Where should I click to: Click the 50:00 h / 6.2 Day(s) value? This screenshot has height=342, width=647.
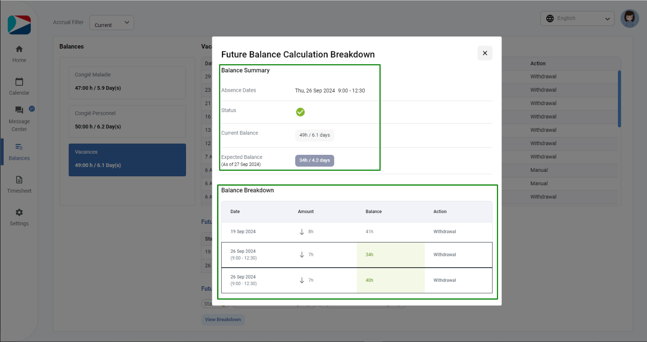[x=98, y=127]
